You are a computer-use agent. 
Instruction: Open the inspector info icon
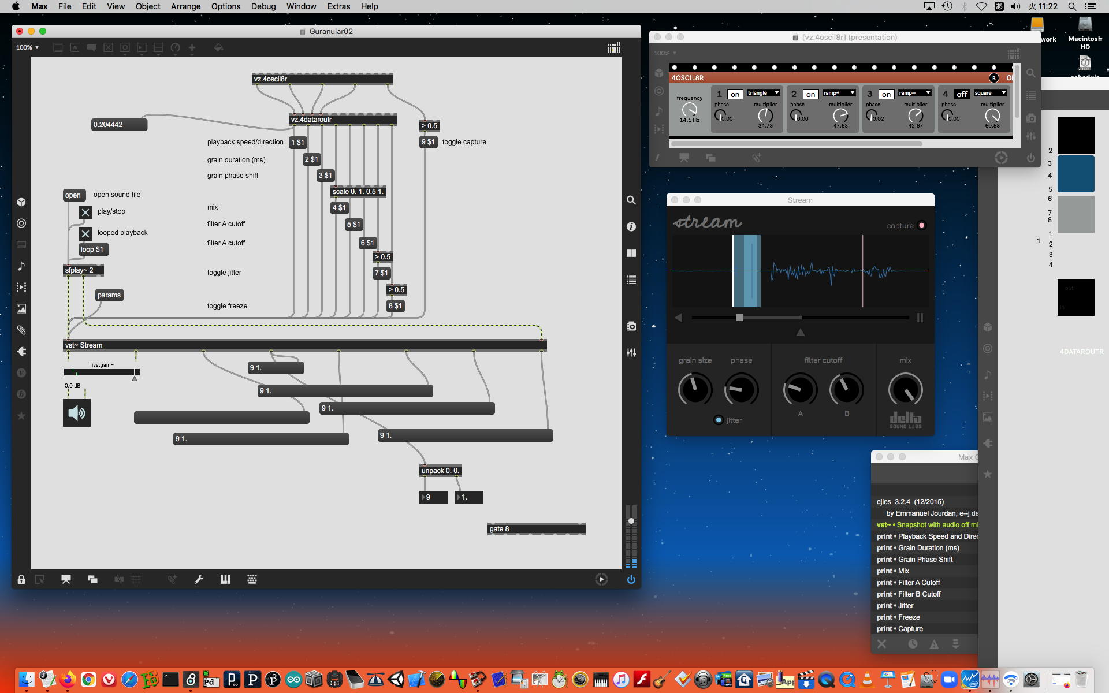pos(631,227)
